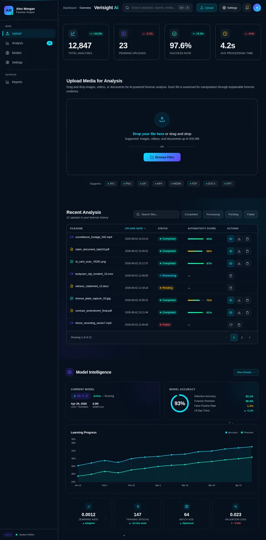Delete surveillance_footage_042.mp4 entry

click(x=247, y=239)
